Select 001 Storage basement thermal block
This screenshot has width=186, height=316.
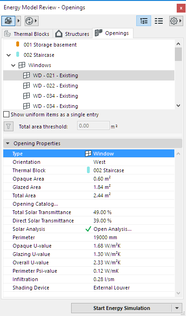pyautogui.click(x=50, y=45)
